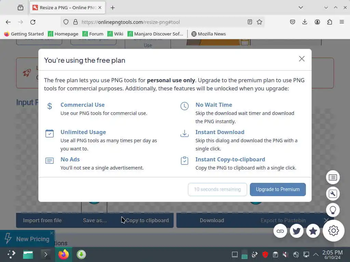Go back in browser history

pos(8,22)
